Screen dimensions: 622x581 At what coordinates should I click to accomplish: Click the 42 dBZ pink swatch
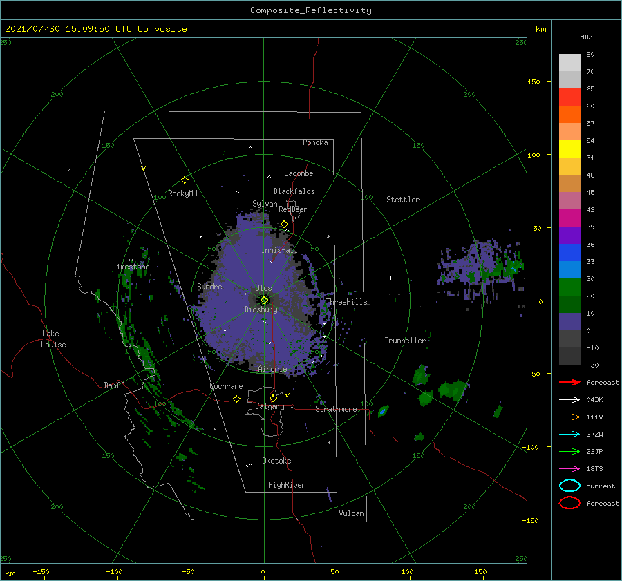pos(569,200)
